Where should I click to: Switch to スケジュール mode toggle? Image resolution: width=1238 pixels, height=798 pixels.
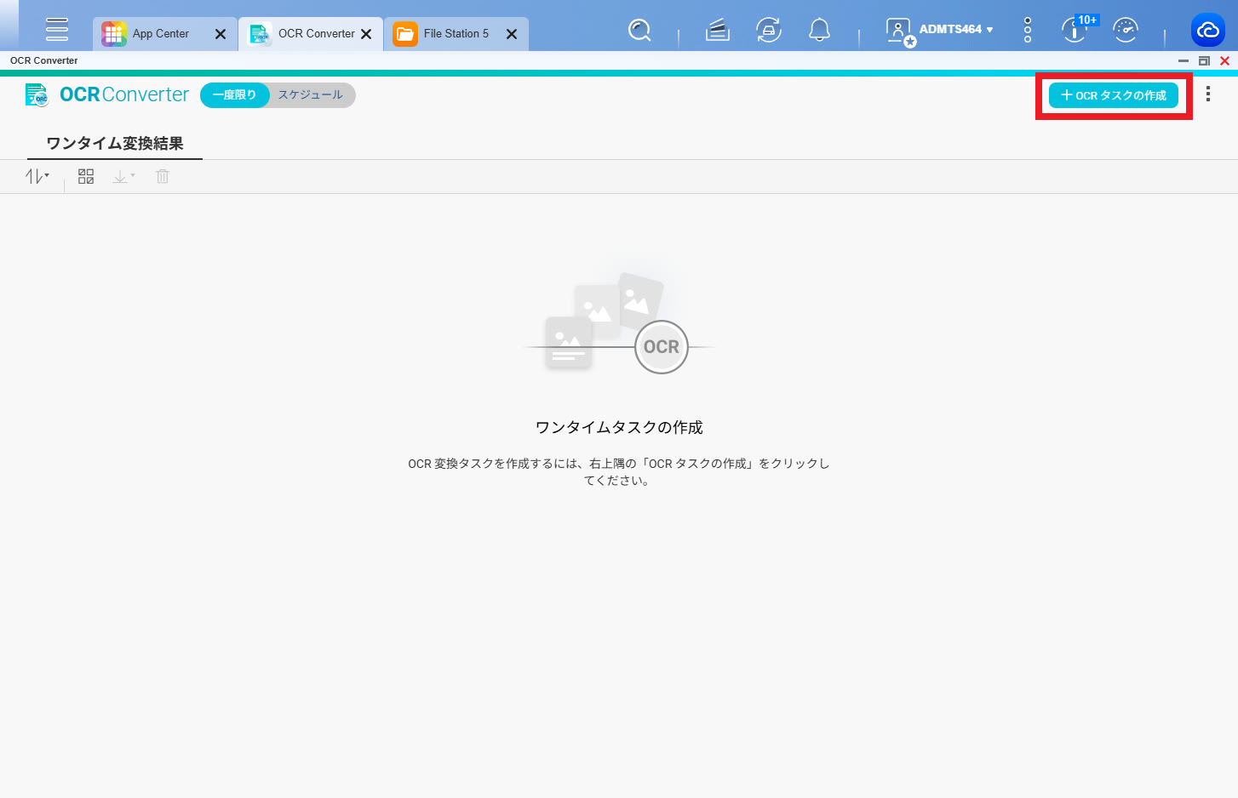coord(311,95)
